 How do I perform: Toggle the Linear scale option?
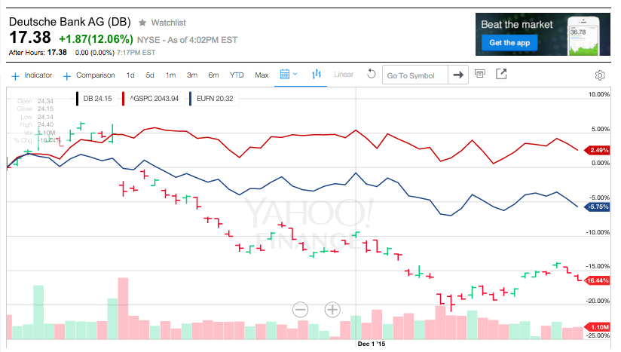point(344,75)
